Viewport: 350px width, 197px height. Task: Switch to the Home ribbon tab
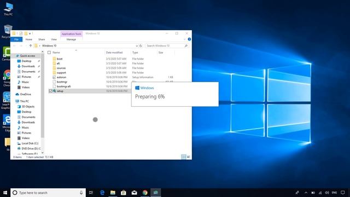(29, 39)
